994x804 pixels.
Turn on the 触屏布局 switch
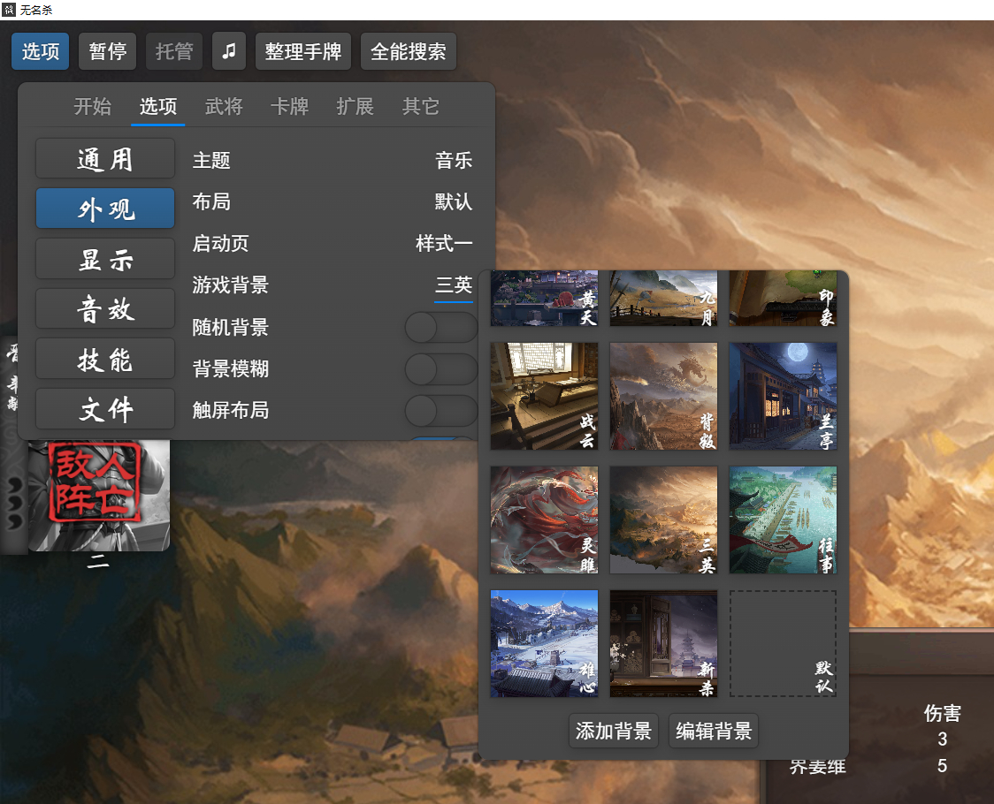pyautogui.click(x=440, y=411)
